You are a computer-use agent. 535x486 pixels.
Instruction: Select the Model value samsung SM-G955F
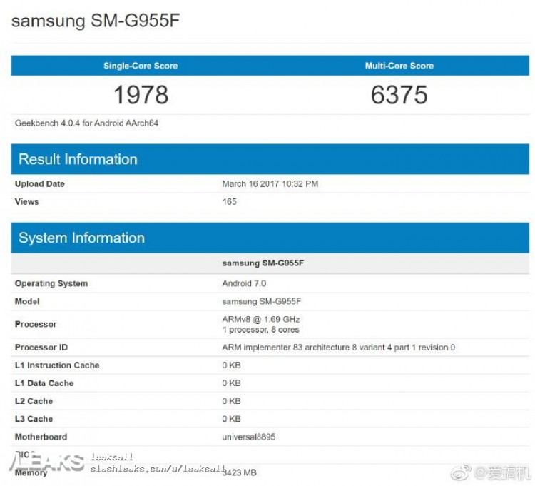(x=261, y=301)
